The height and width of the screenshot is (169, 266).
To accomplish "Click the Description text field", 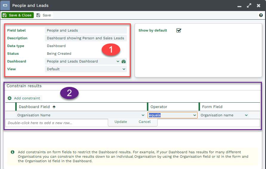I will click(86, 38).
